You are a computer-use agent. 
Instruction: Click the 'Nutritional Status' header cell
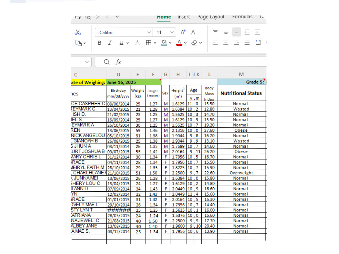point(241,93)
